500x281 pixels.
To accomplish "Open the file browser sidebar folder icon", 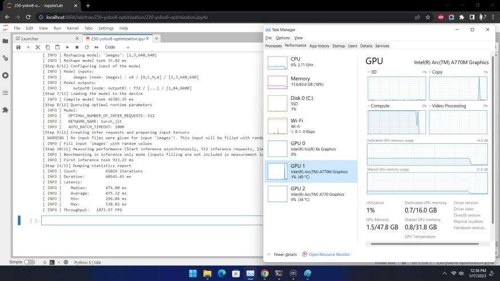I will [6, 41].
